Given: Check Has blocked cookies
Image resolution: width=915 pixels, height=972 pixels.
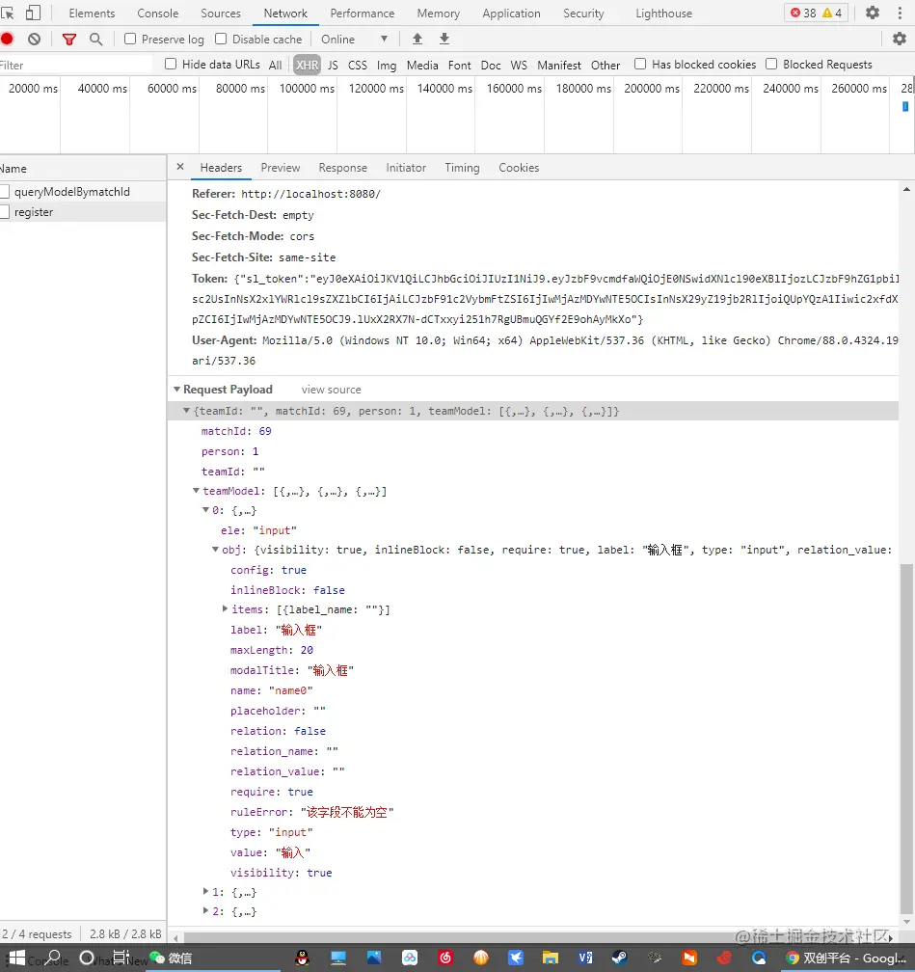Looking at the screenshot, I should pos(640,64).
